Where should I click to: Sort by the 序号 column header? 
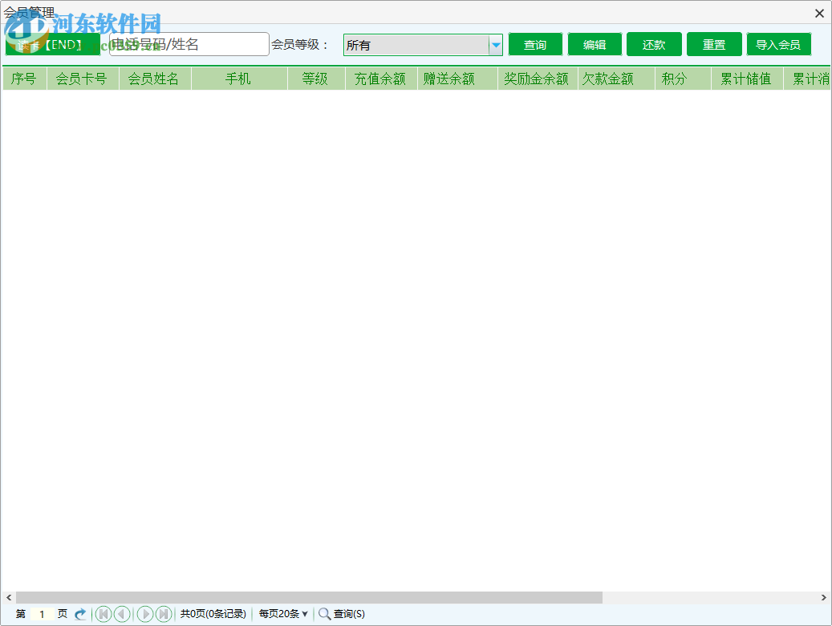pos(24,79)
